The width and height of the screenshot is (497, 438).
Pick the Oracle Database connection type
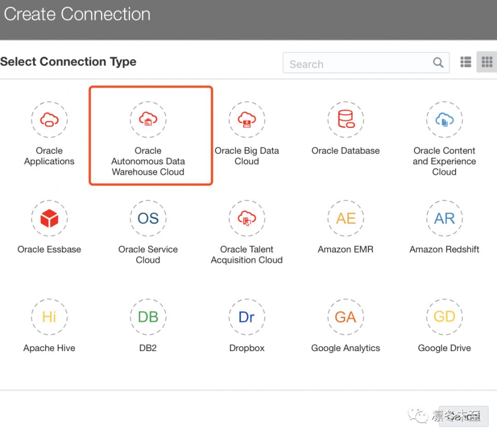346,120
